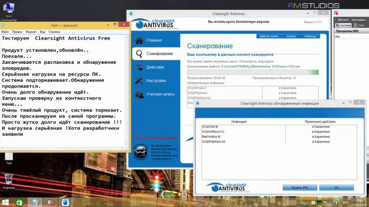This screenshot has width=369, height=207.
Task: Minimize the infections dialog window
Action: [x=344, y=103]
